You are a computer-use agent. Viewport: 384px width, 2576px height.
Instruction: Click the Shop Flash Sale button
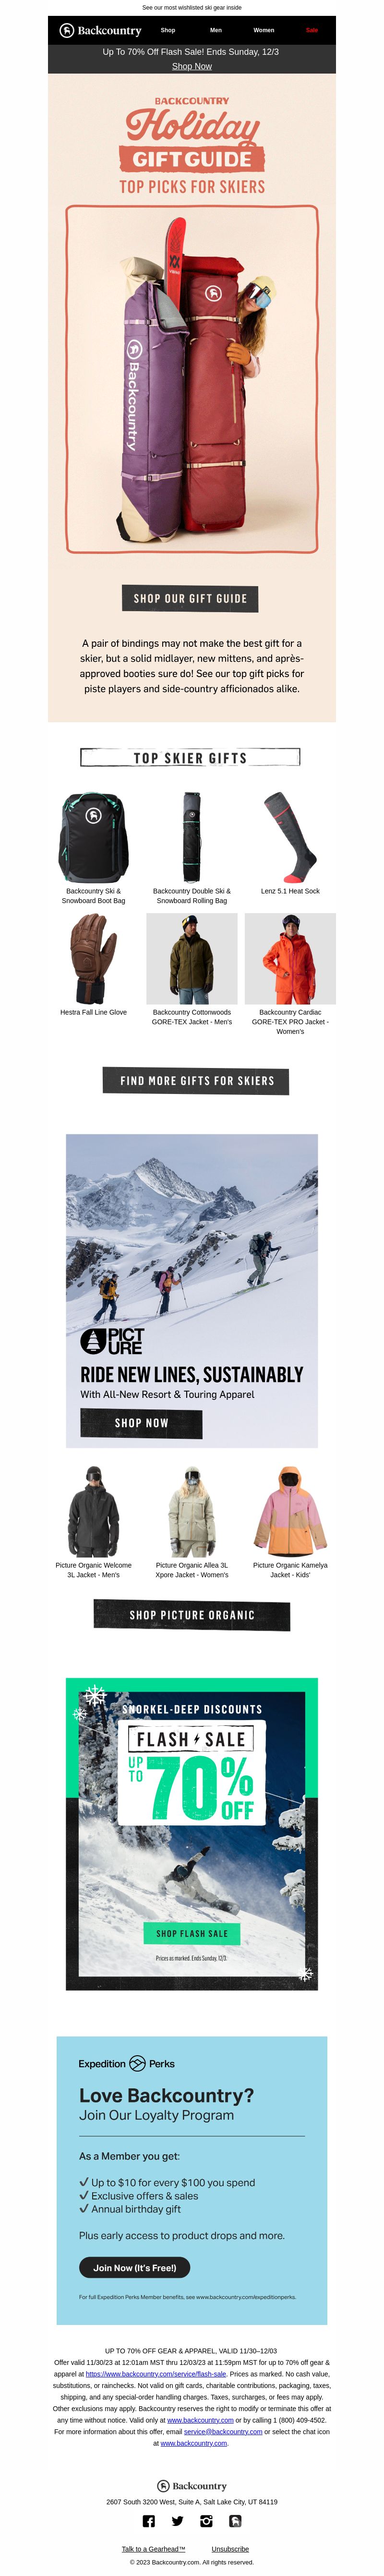(x=192, y=1933)
